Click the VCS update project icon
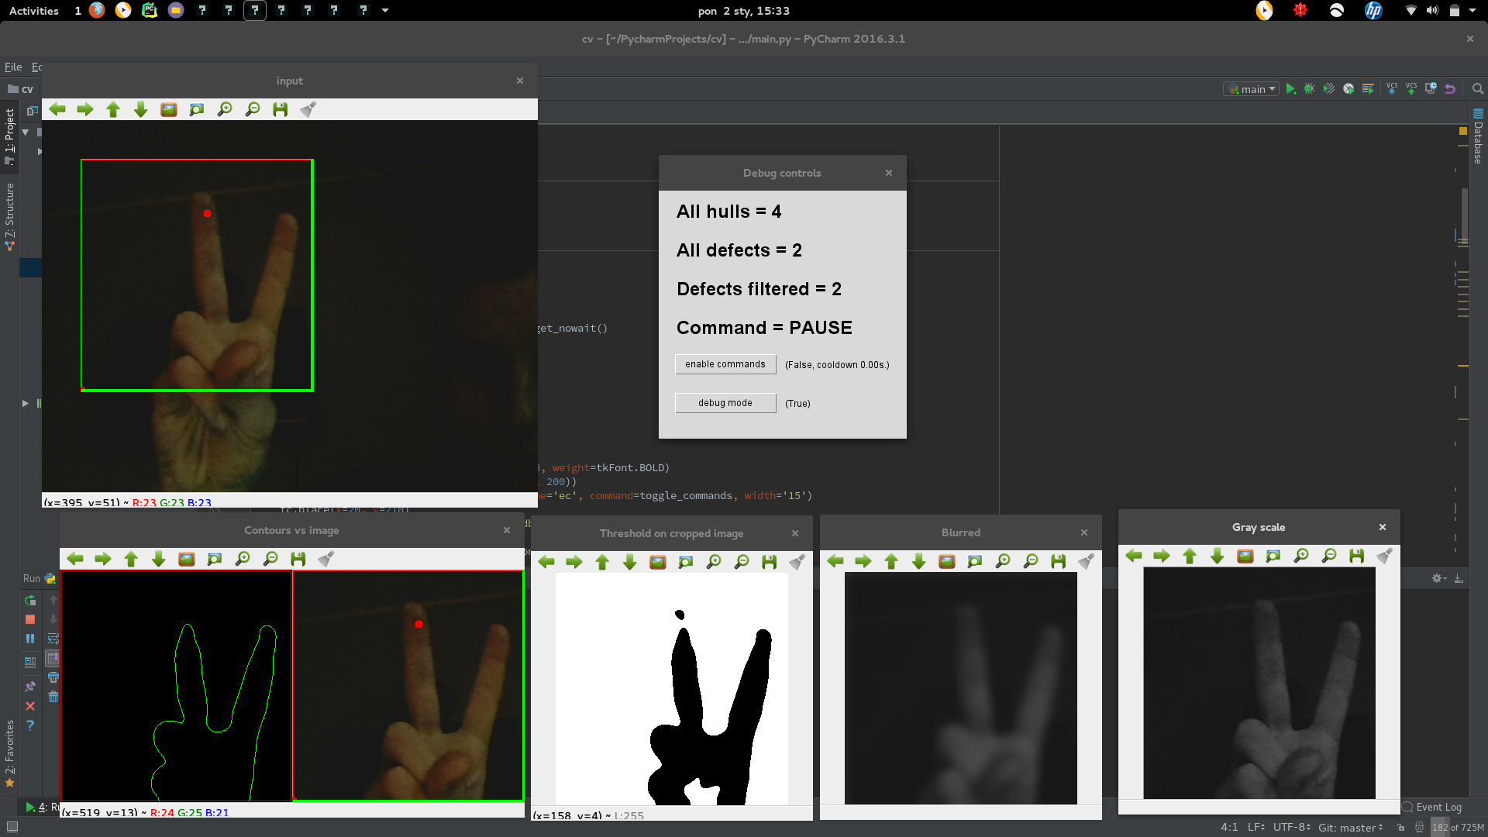Screen dimensions: 1488x837 click(1392, 89)
